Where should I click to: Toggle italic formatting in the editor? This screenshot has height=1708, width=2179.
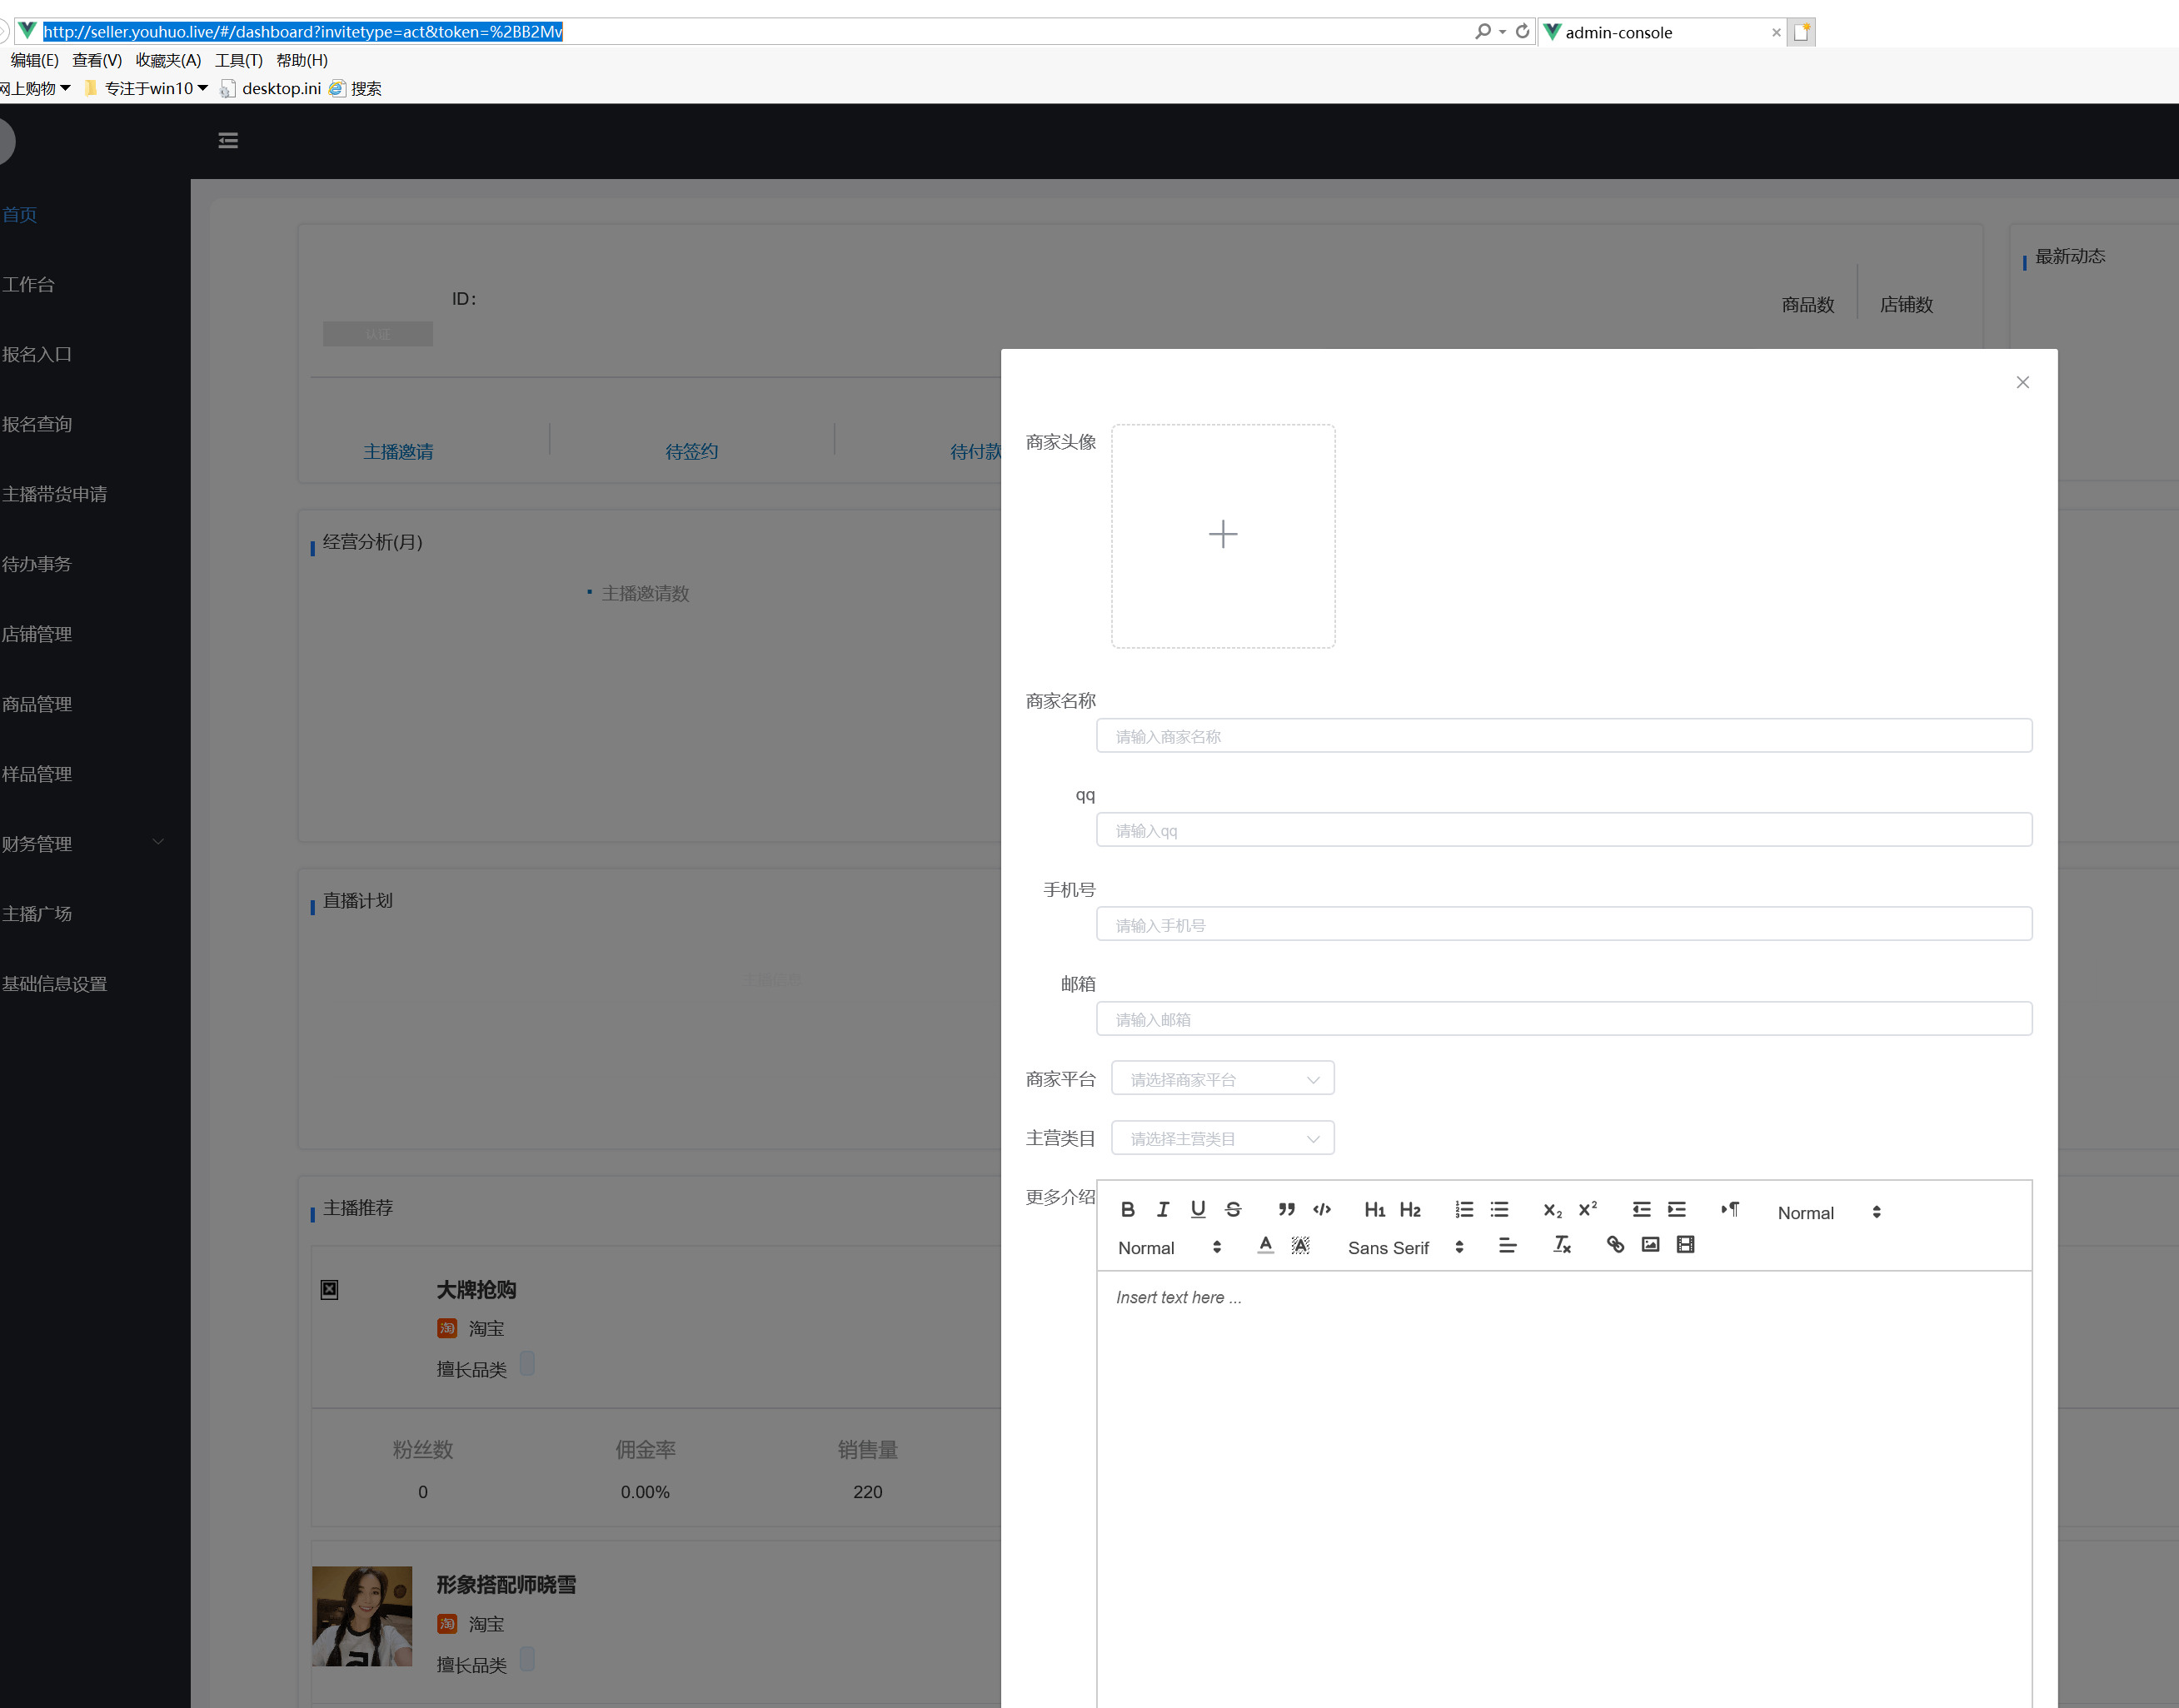tap(1162, 1210)
